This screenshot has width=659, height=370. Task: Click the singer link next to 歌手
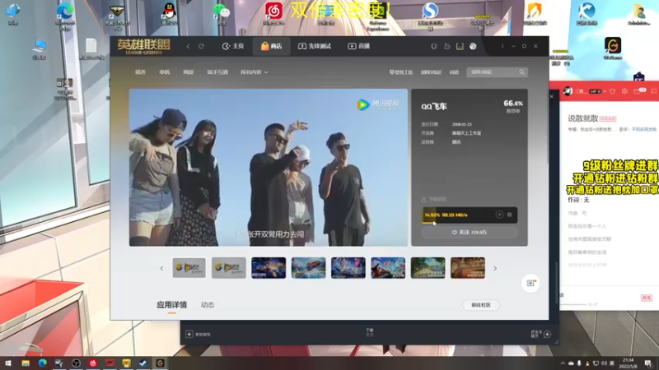coord(644,130)
